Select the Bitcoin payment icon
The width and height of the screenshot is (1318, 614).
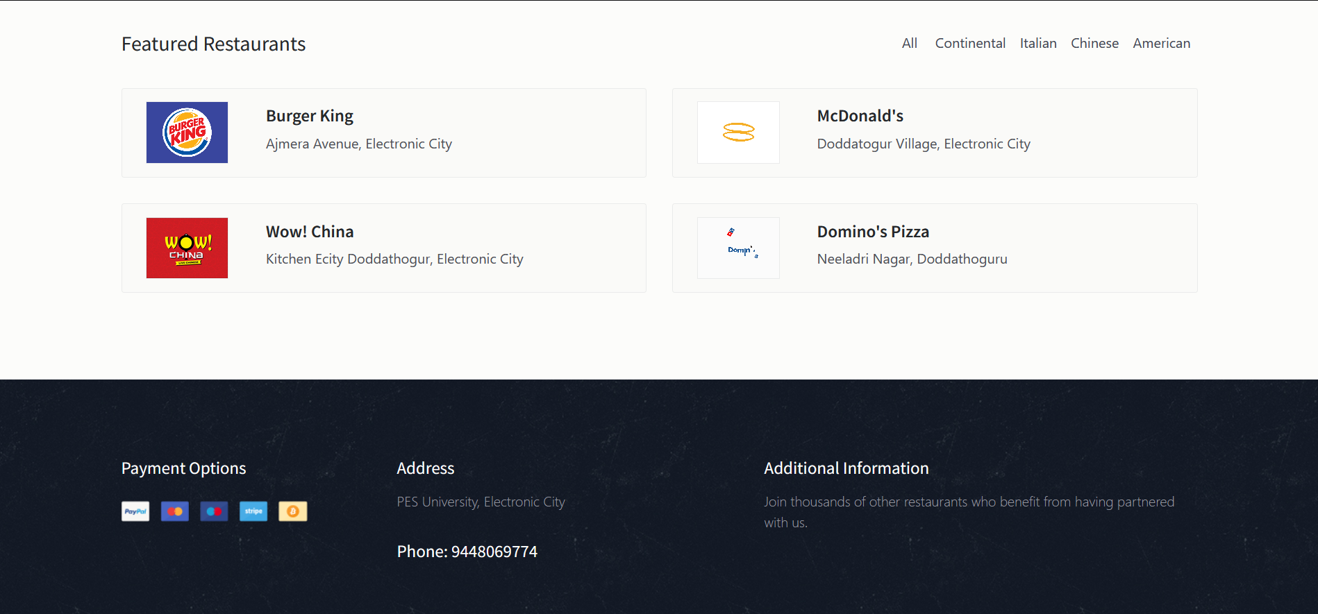293,511
